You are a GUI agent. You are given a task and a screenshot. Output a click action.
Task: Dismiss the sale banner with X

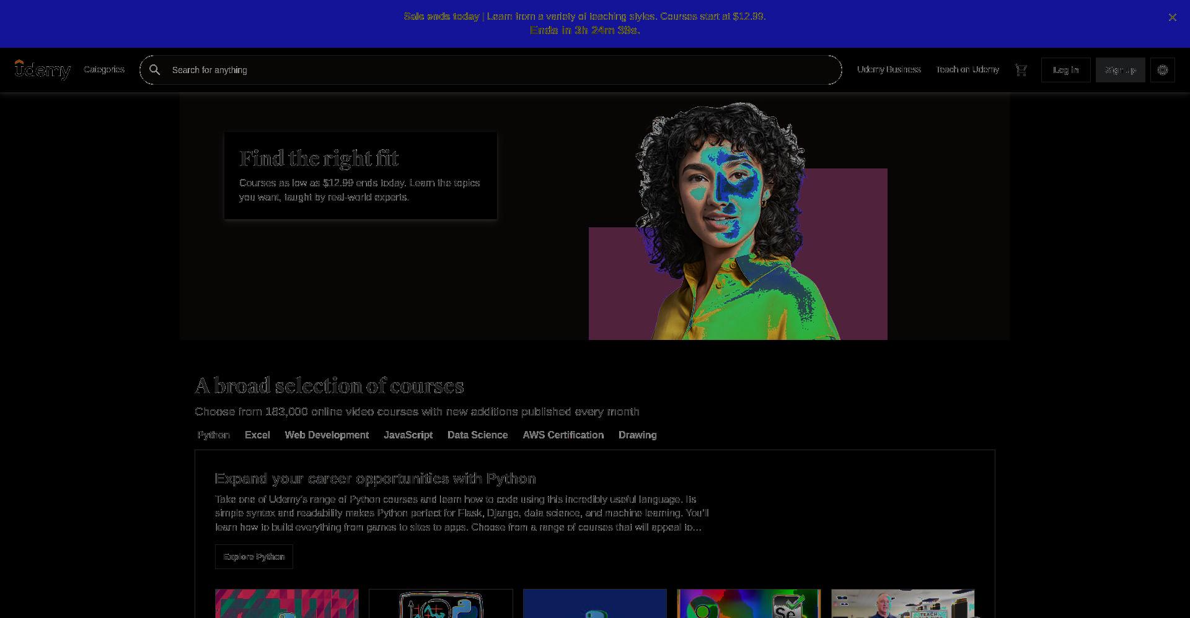coord(1172,17)
